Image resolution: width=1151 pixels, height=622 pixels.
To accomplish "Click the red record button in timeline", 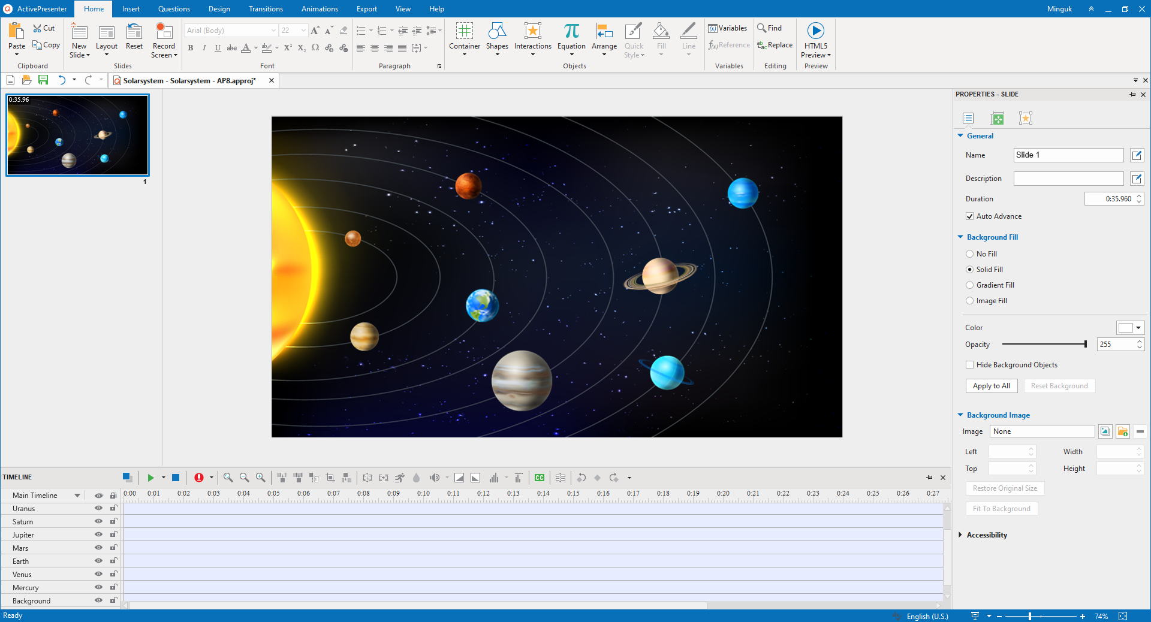I will [199, 478].
